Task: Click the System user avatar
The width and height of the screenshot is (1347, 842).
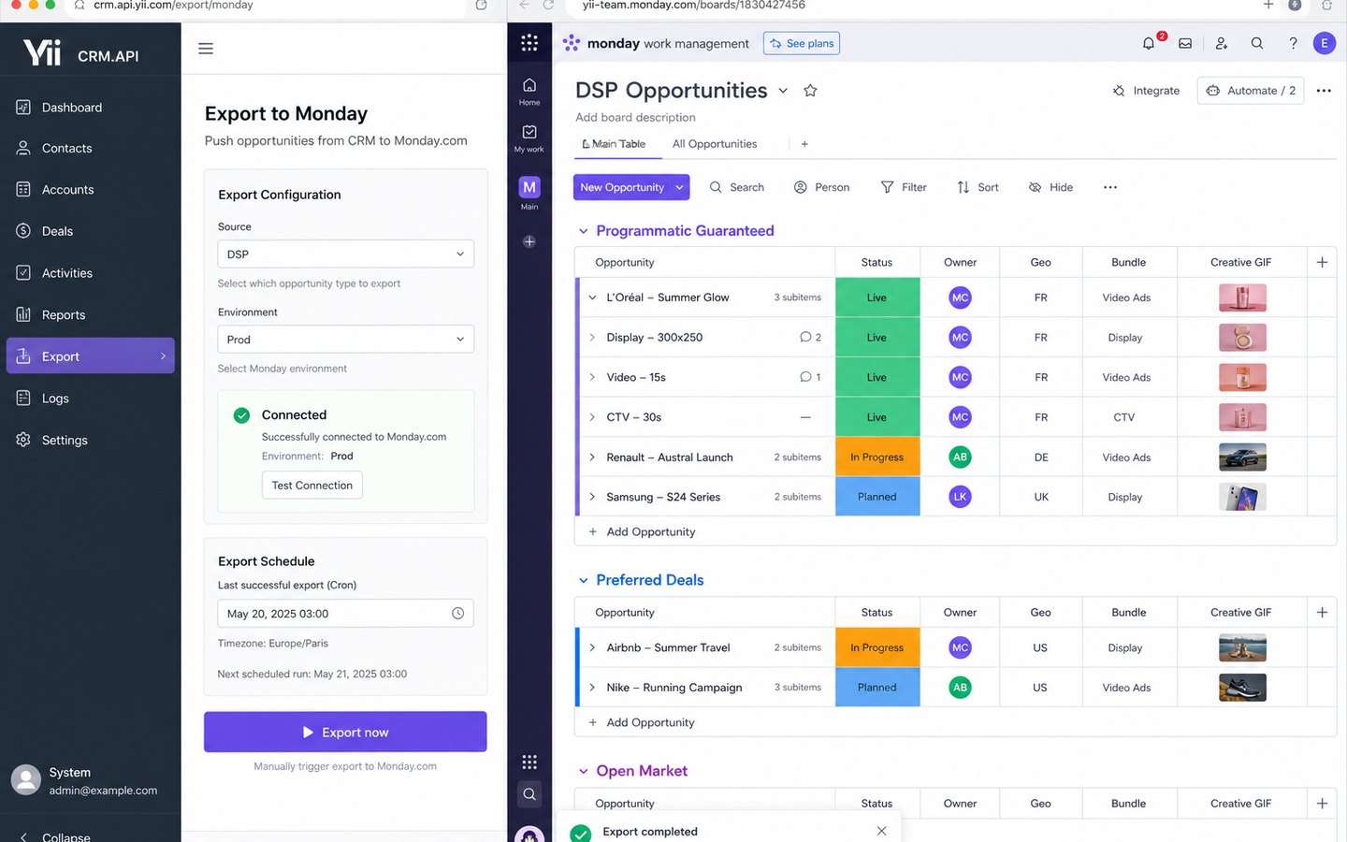Action: [26, 780]
